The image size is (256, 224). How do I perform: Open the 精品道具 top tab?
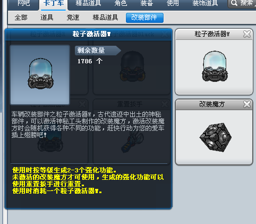(88, 3)
